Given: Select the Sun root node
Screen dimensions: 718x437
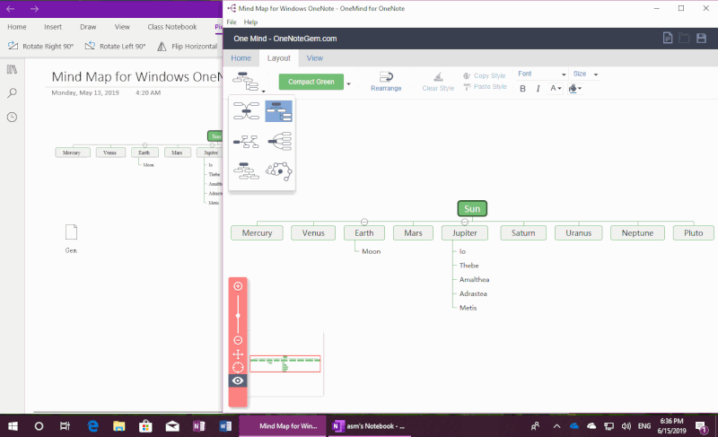Looking at the screenshot, I should coord(472,209).
